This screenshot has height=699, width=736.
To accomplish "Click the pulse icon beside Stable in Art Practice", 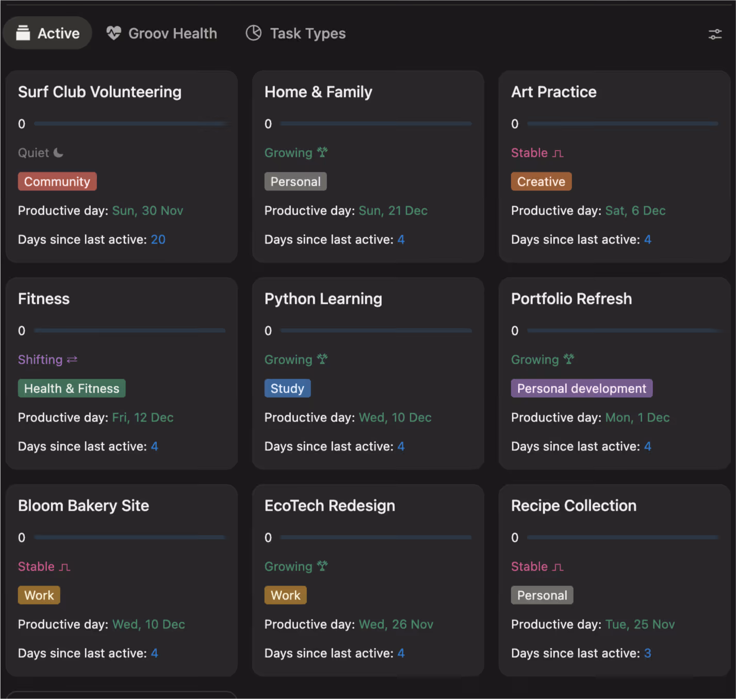I will coord(558,153).
